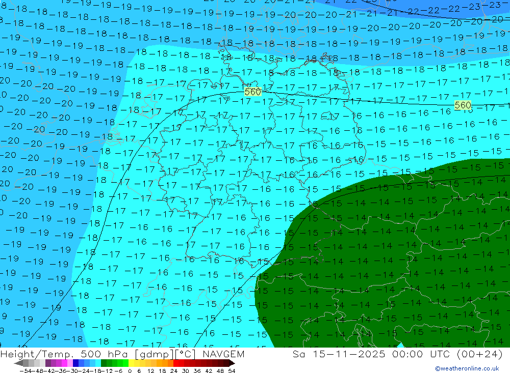Viewport: 510px width, 373px height.
Task: Click the dark right arrow end of the color scale
Action: click(232, 363)
